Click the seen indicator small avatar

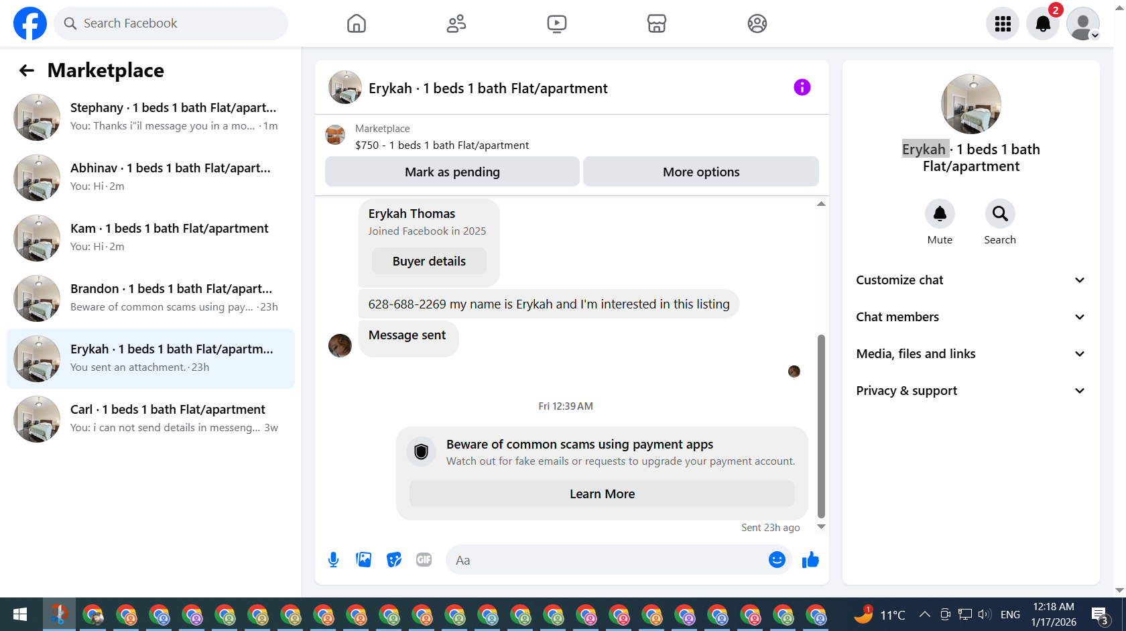(x=794, y=371)
